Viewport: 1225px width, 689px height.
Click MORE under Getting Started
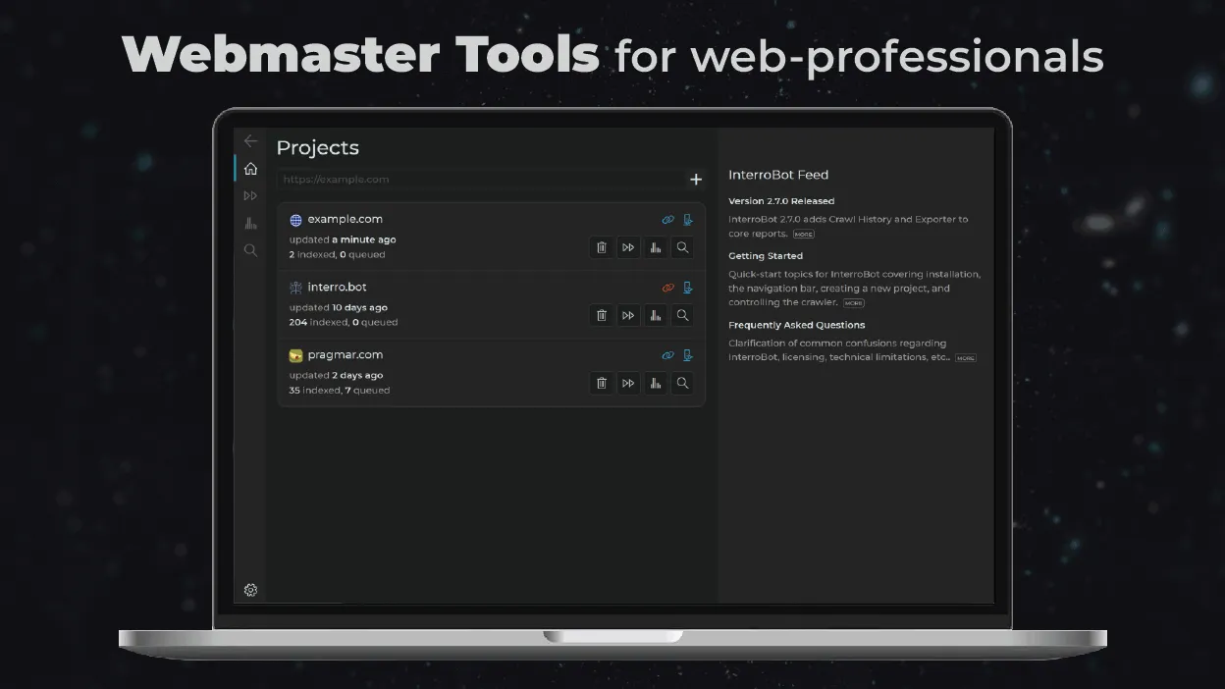coord(854,303)
